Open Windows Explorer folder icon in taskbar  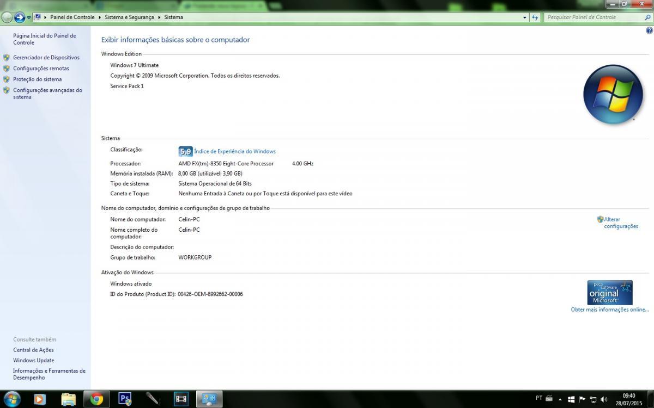68,399
